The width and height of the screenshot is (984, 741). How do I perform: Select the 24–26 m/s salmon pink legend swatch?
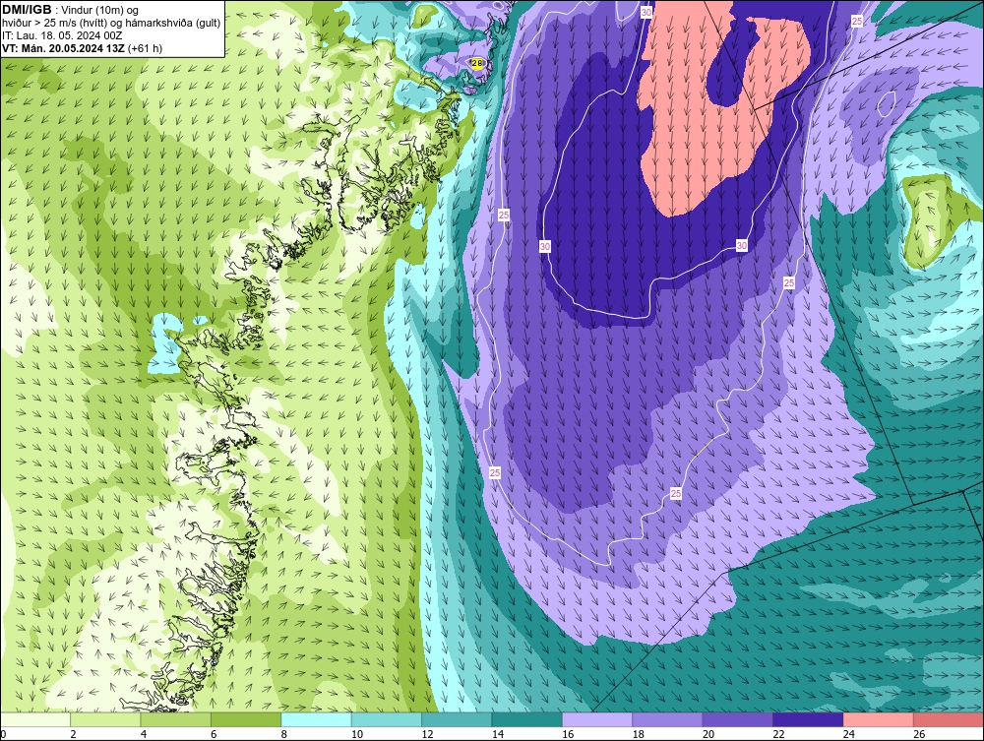[x=879, y=719]
